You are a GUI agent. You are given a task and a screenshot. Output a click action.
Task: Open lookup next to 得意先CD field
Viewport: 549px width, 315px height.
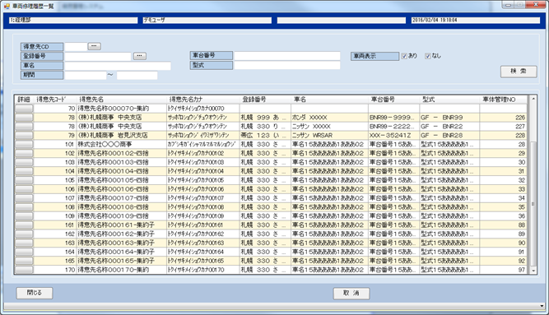[x=94, y=46]
